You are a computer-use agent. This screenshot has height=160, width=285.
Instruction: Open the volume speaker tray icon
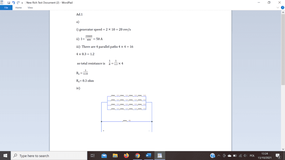245,156
